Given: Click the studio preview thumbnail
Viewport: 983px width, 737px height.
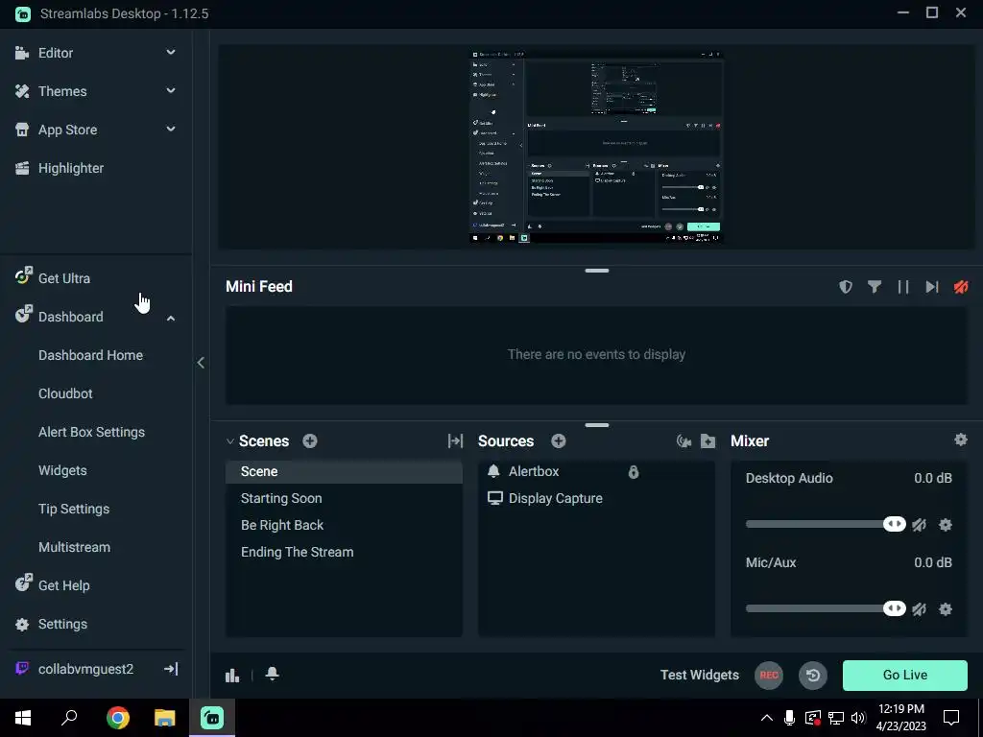Looking at the screenshot, I should pyautogui.click(x=596, y=147).
